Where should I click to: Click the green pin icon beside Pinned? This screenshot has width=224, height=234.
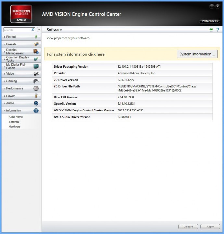tap(36, 37)
